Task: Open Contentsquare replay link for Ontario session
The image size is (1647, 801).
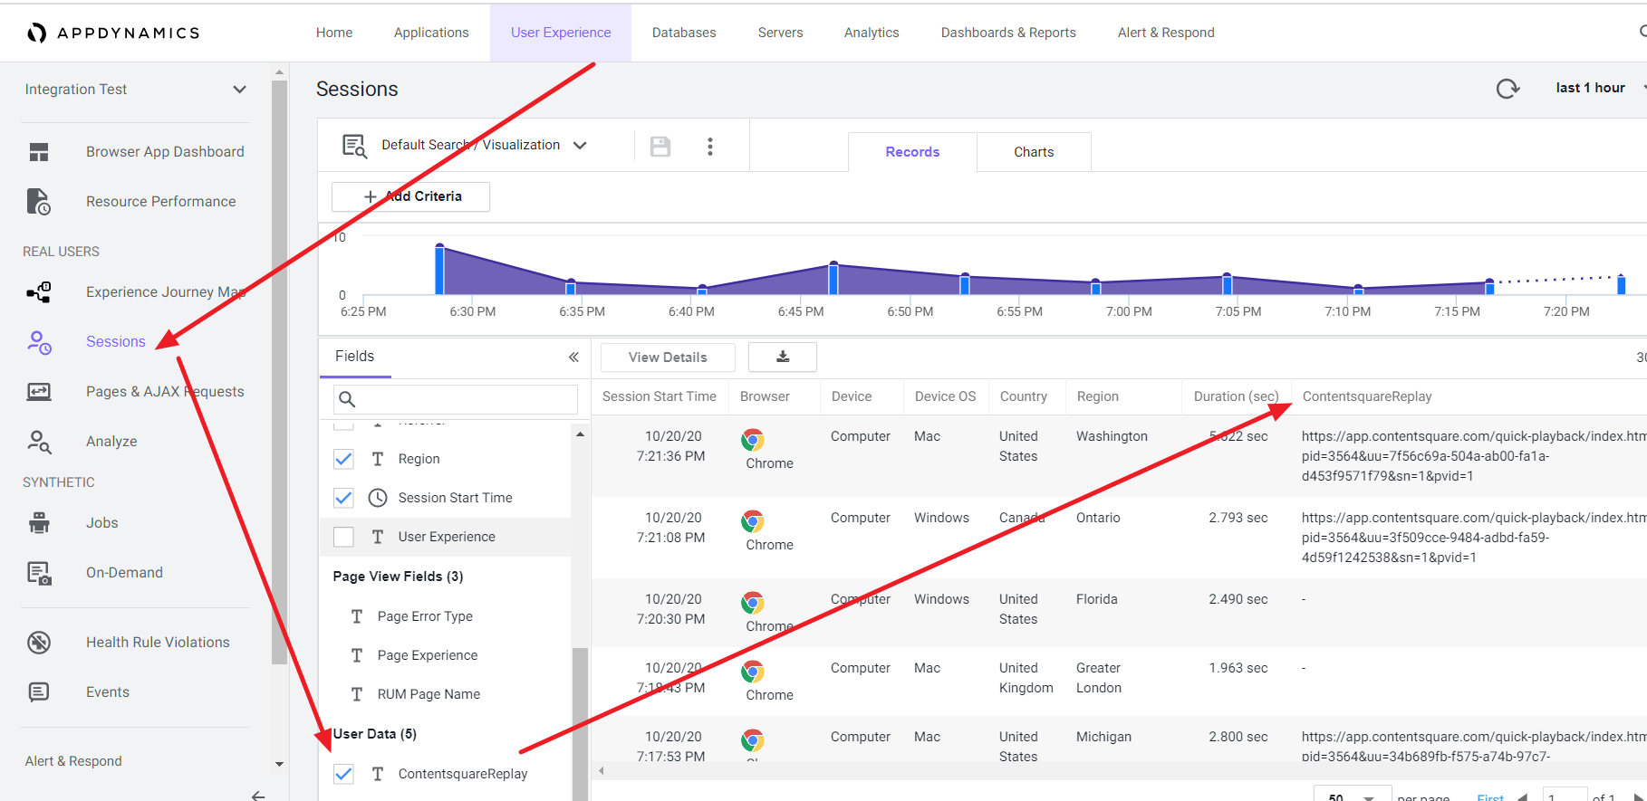Action: click(1473, 538)
